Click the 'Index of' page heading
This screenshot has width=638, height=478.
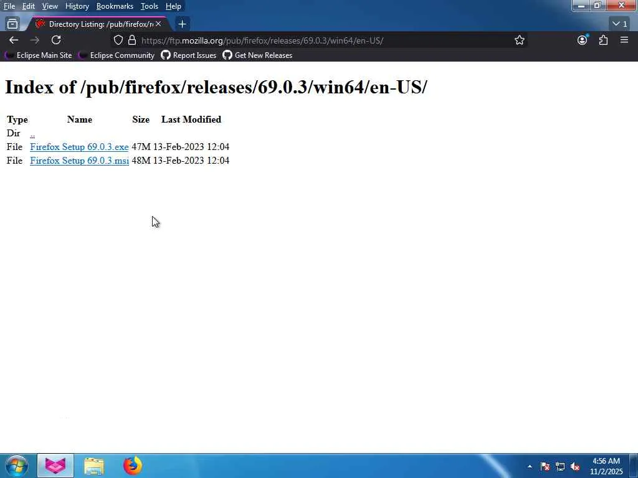click(216, 87)
